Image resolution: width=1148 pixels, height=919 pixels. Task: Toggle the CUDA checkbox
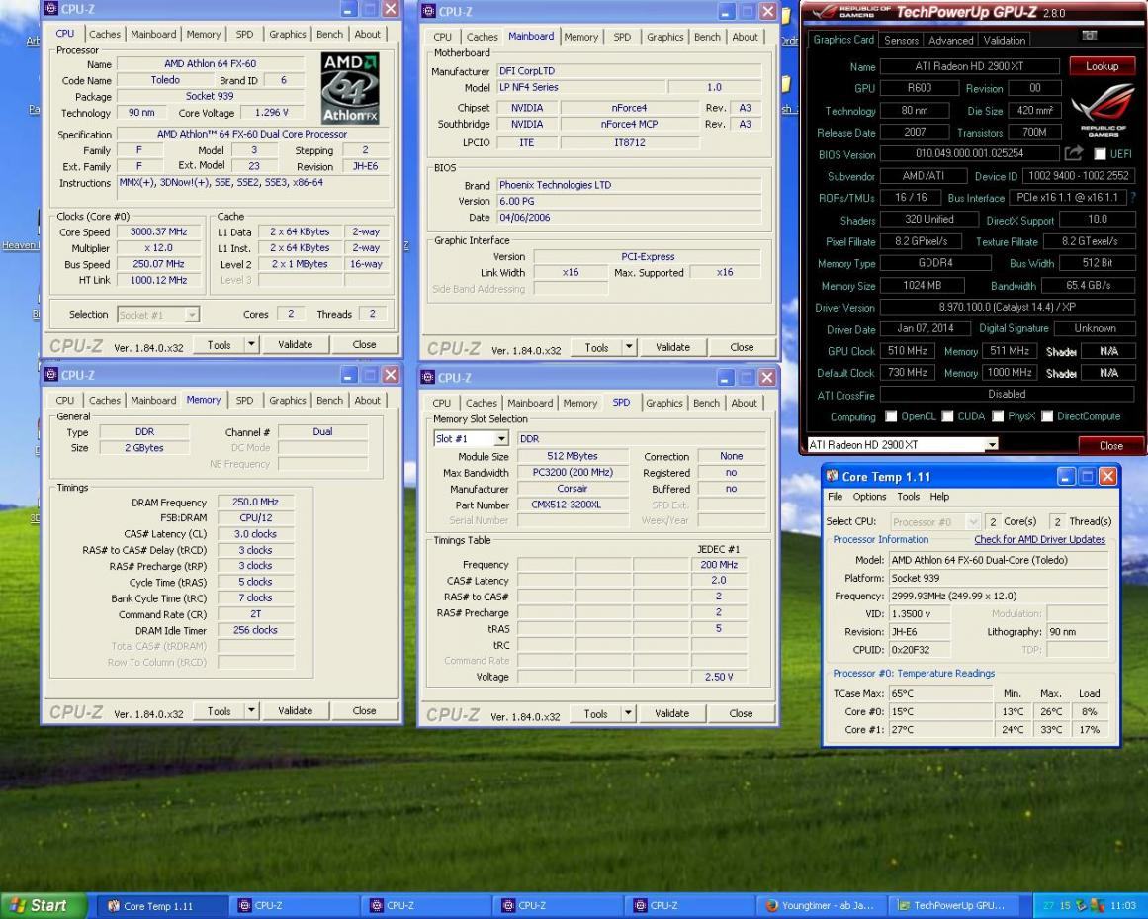click(x=947, y=415)
